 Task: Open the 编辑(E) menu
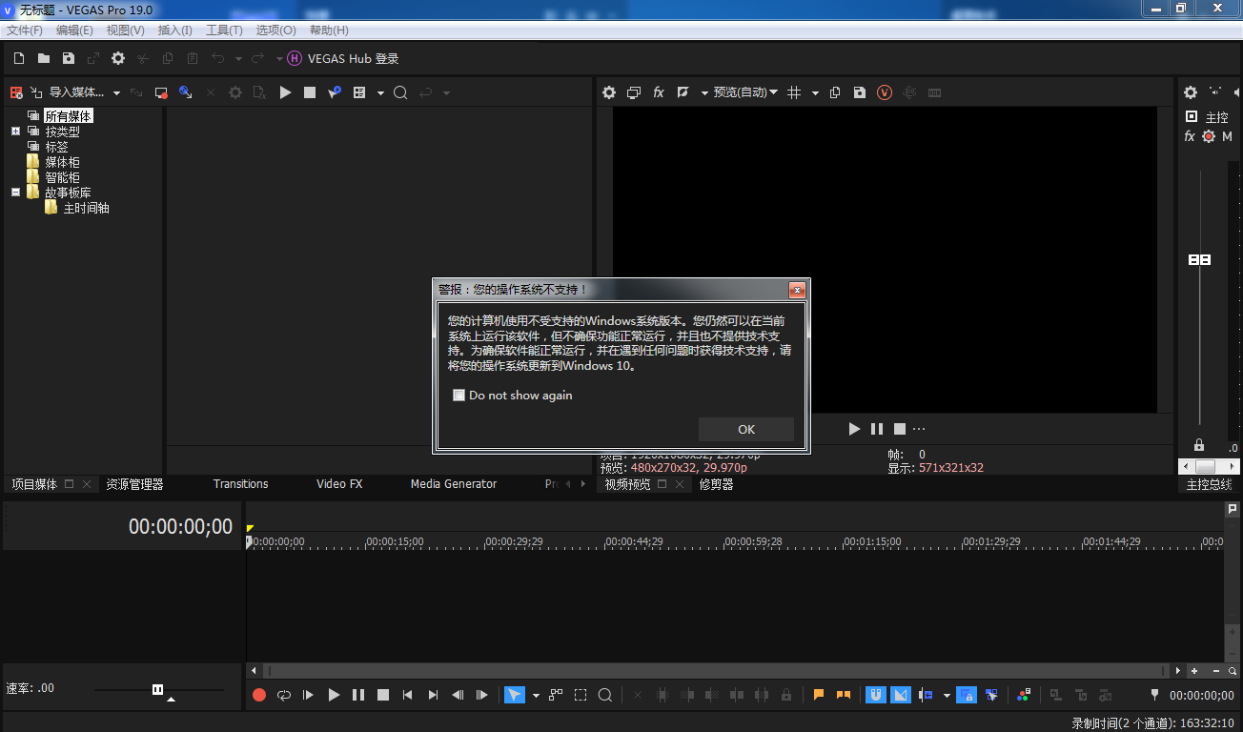74,30
